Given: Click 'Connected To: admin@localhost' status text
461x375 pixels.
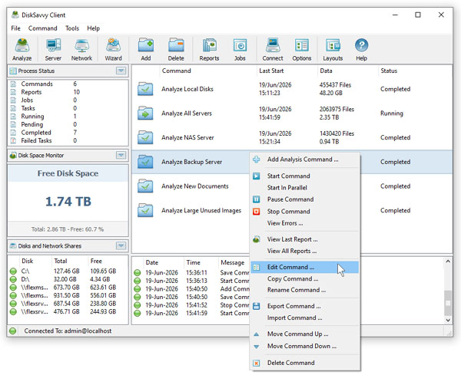Looking at the screenshot, I should 68,331.
